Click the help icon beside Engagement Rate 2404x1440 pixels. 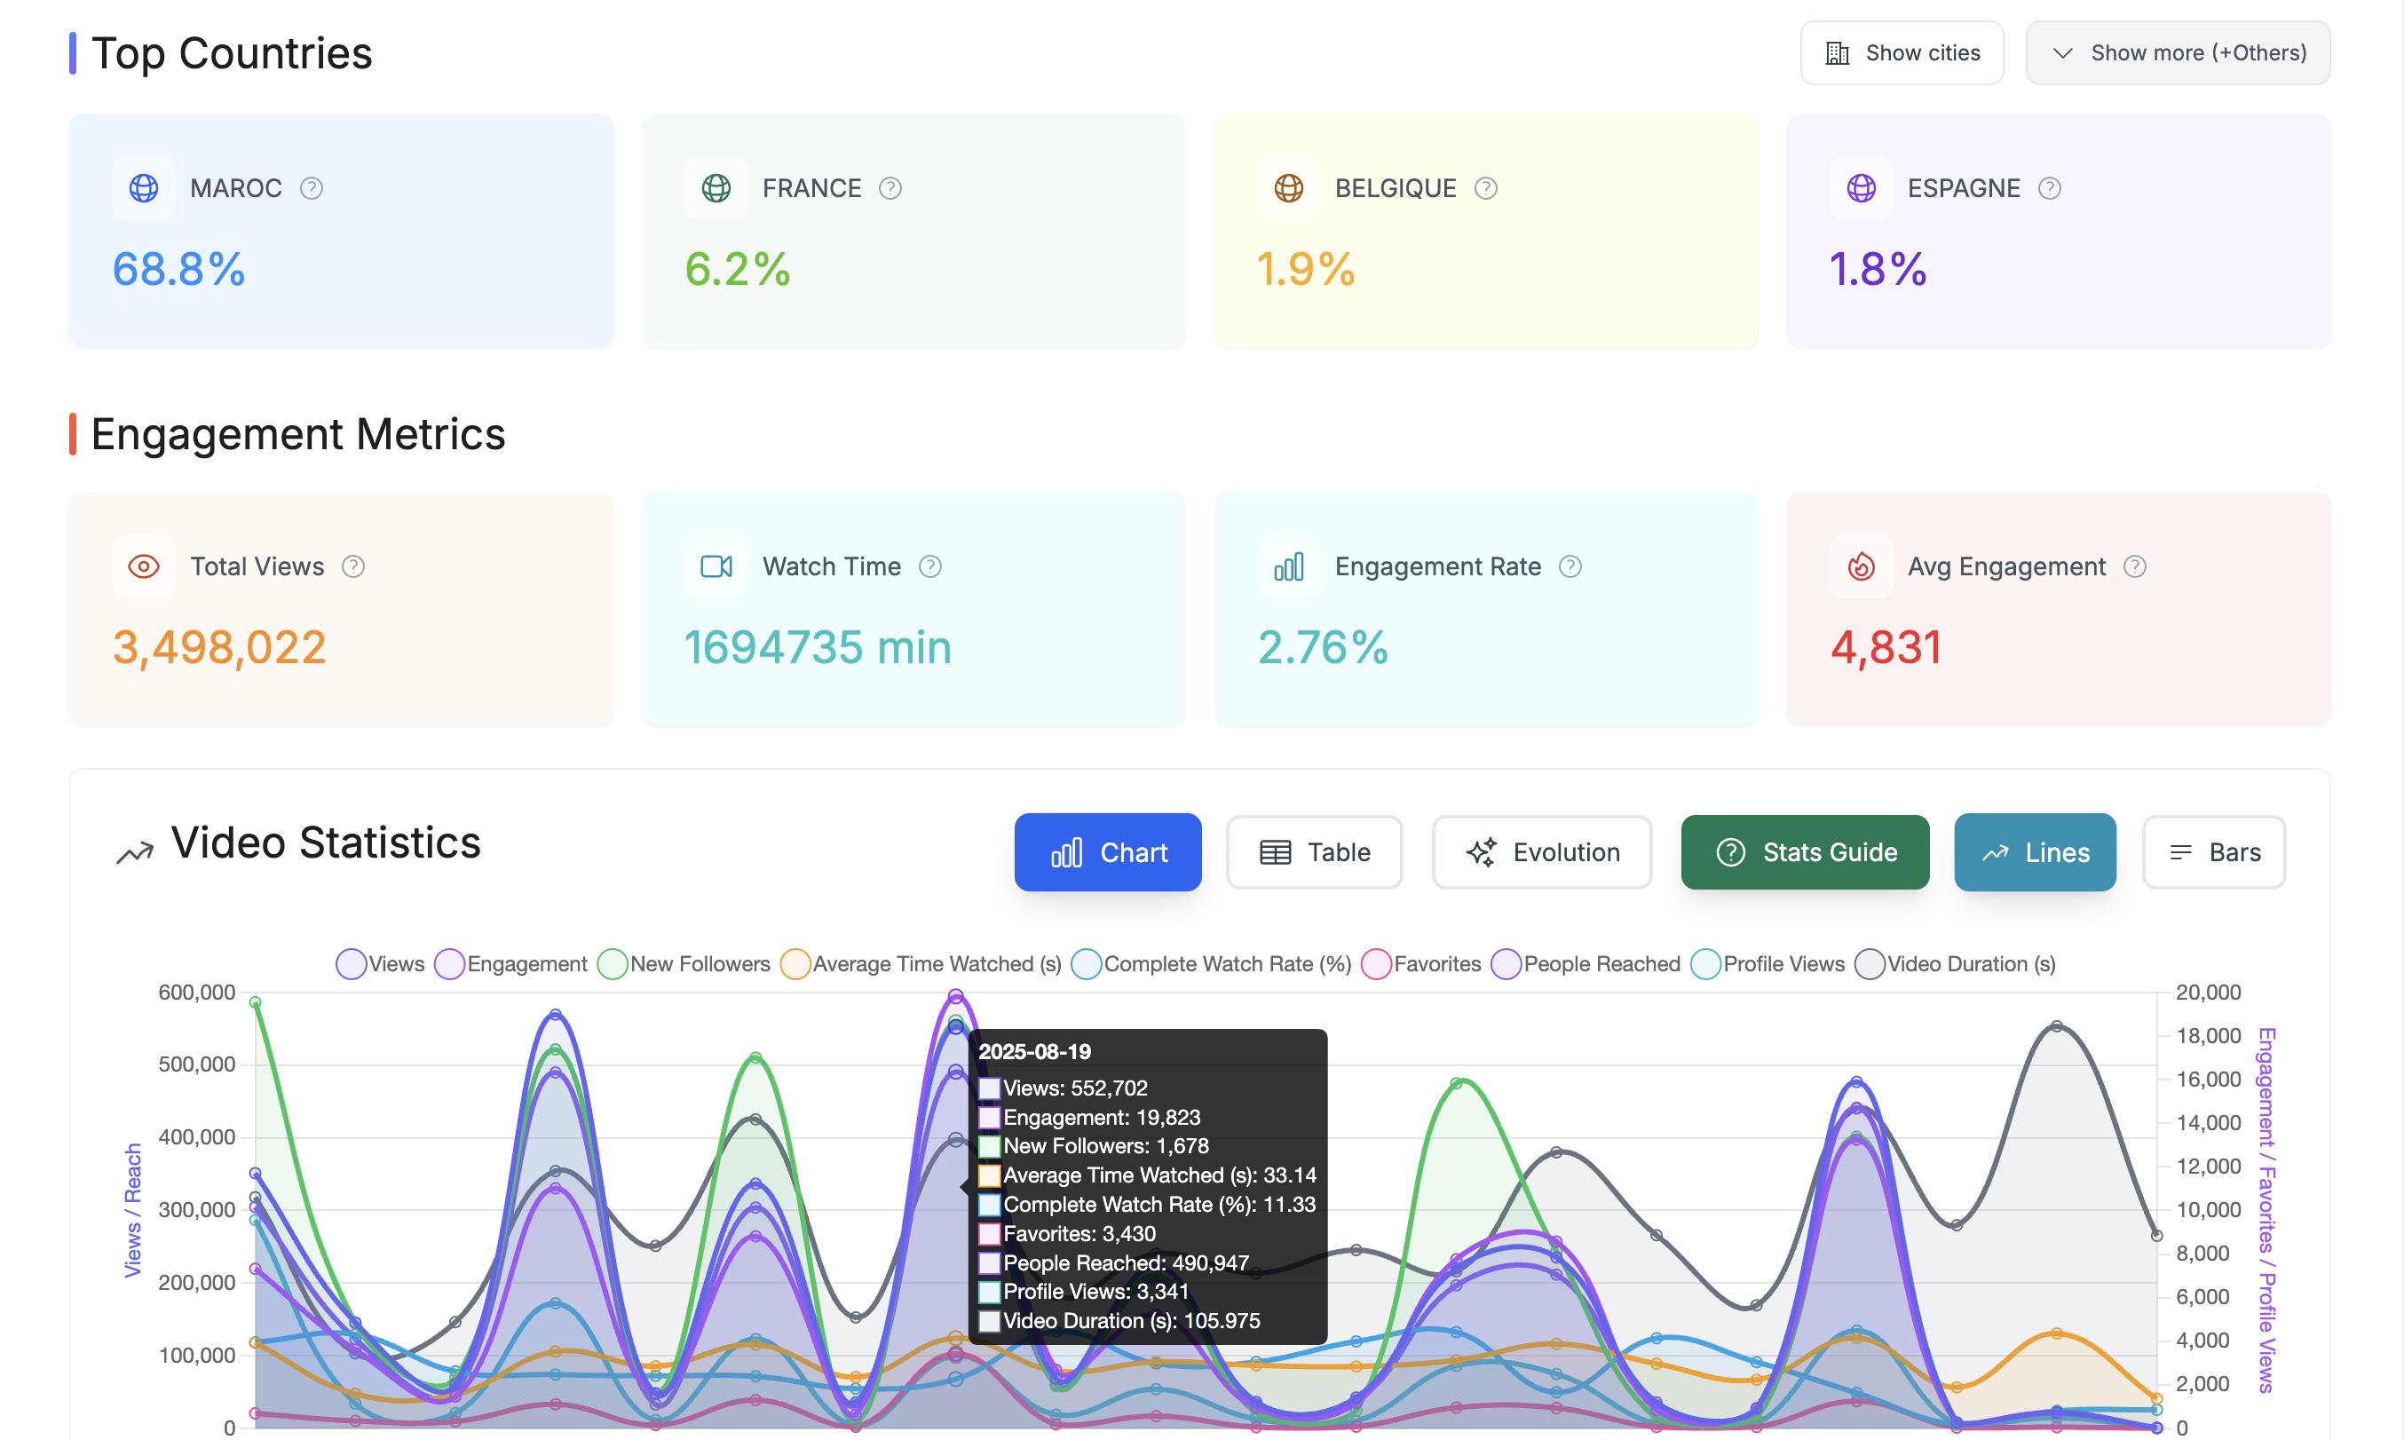(1570, 566)
